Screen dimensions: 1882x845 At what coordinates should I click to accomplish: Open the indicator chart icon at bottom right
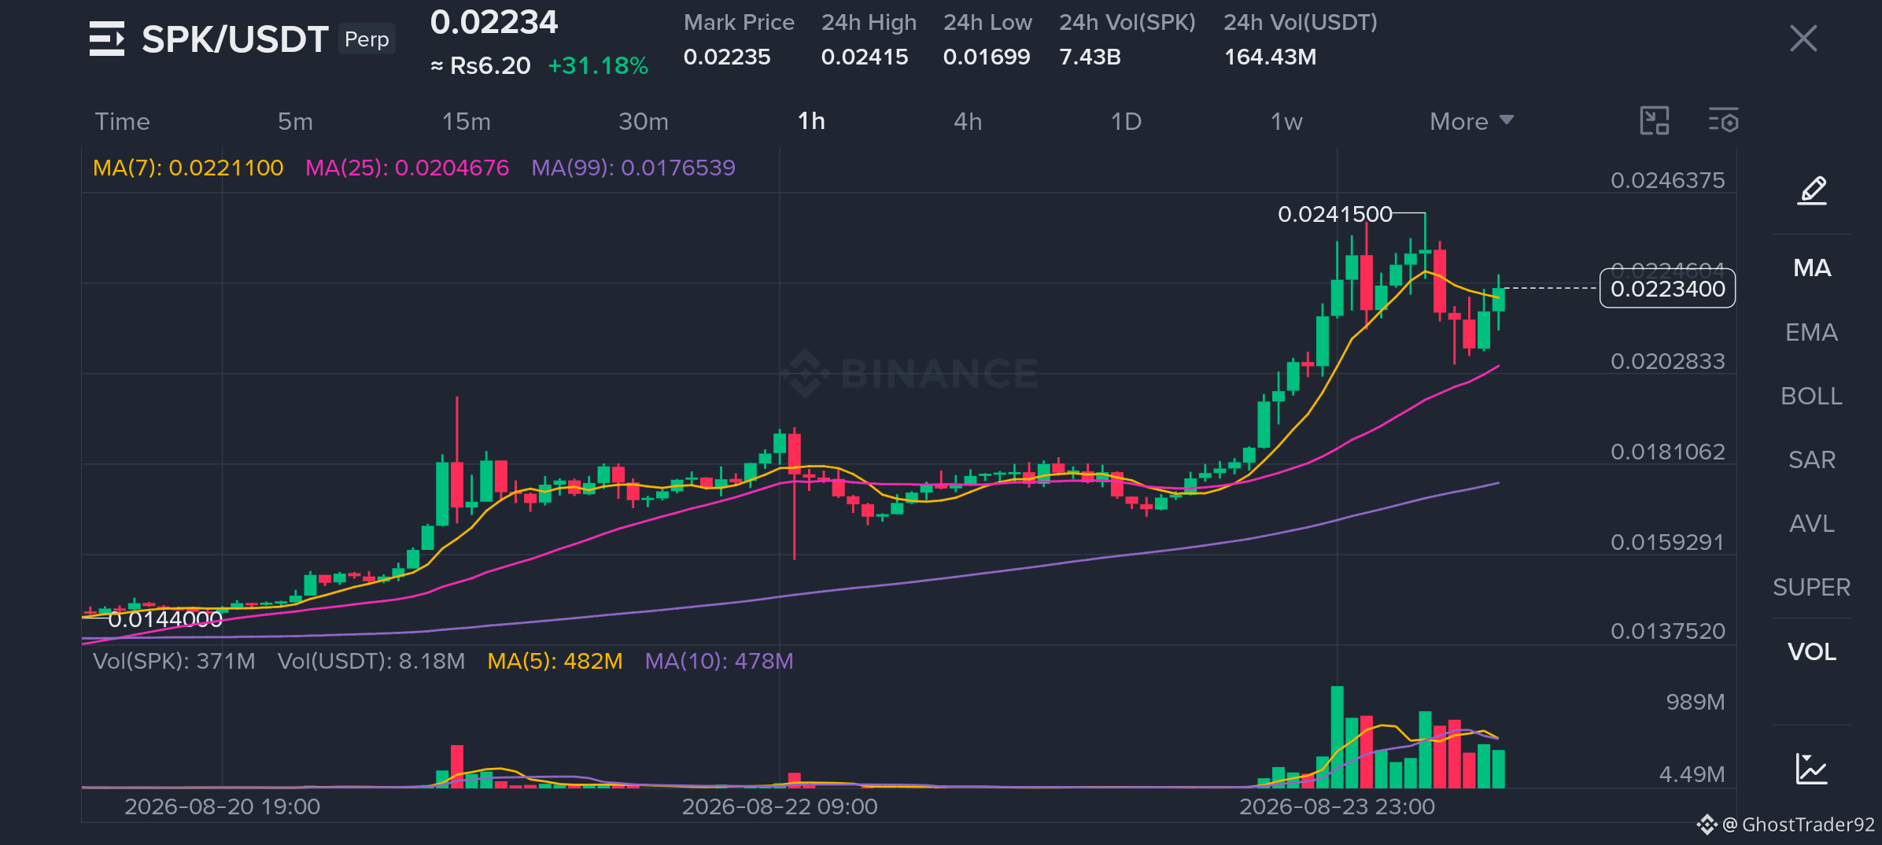1811,769
